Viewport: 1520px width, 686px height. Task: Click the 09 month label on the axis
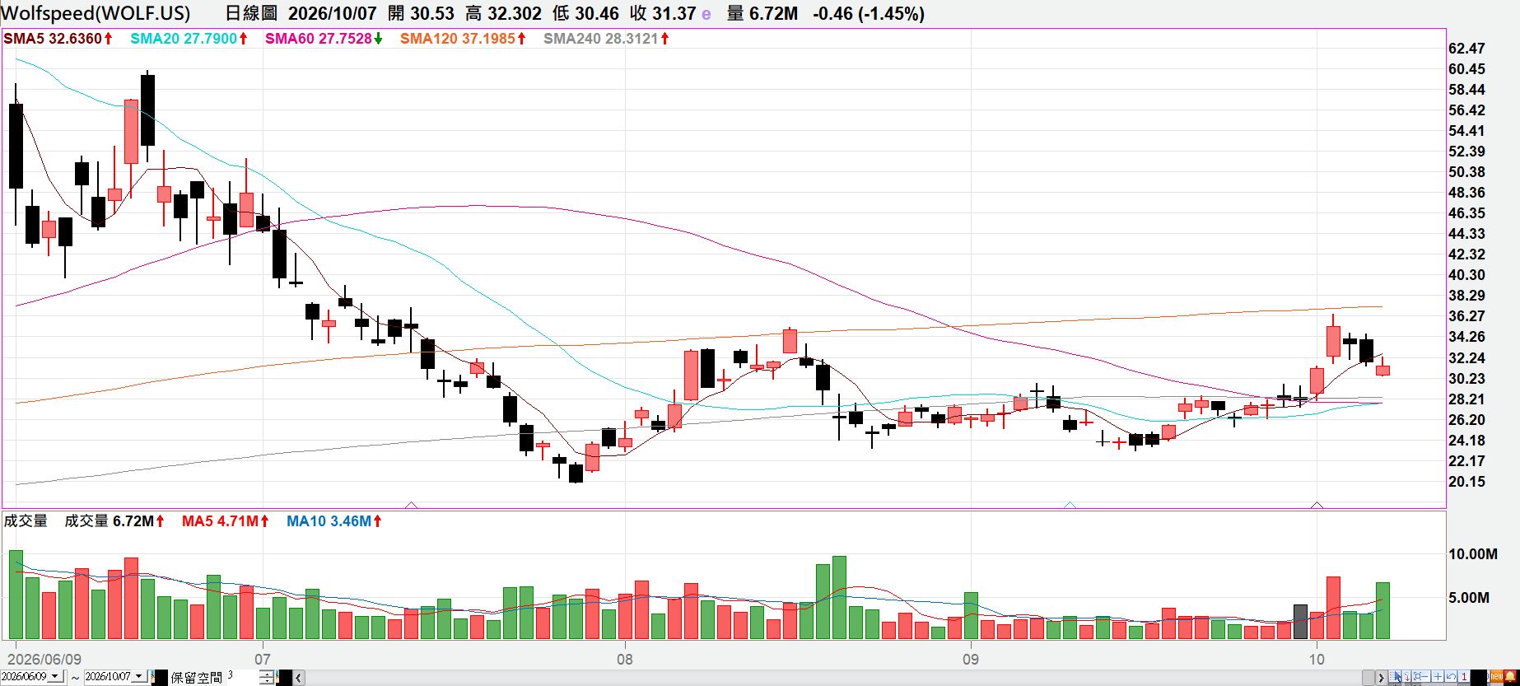(971, 660)
